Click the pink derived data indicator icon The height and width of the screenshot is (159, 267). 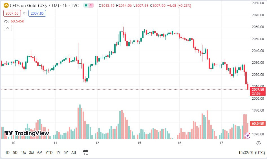[x=91, y=5]
